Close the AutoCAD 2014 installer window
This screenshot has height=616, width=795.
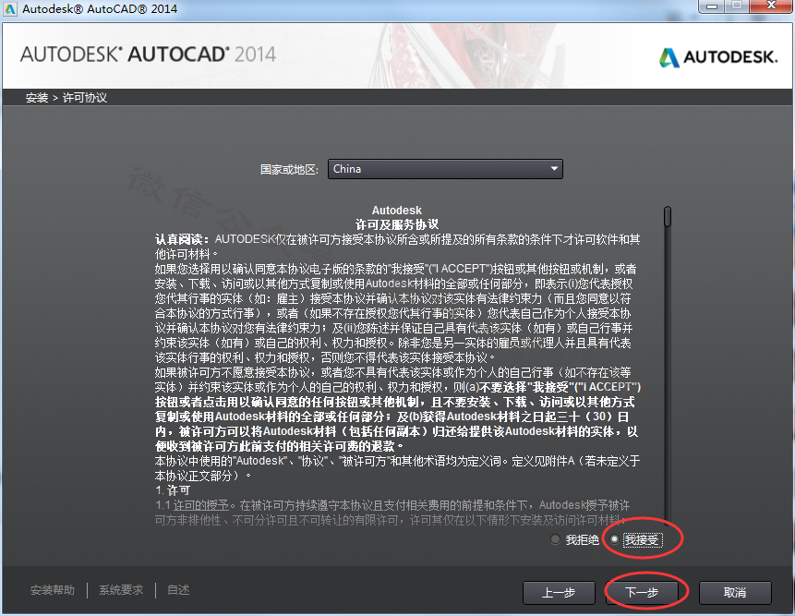771,6
